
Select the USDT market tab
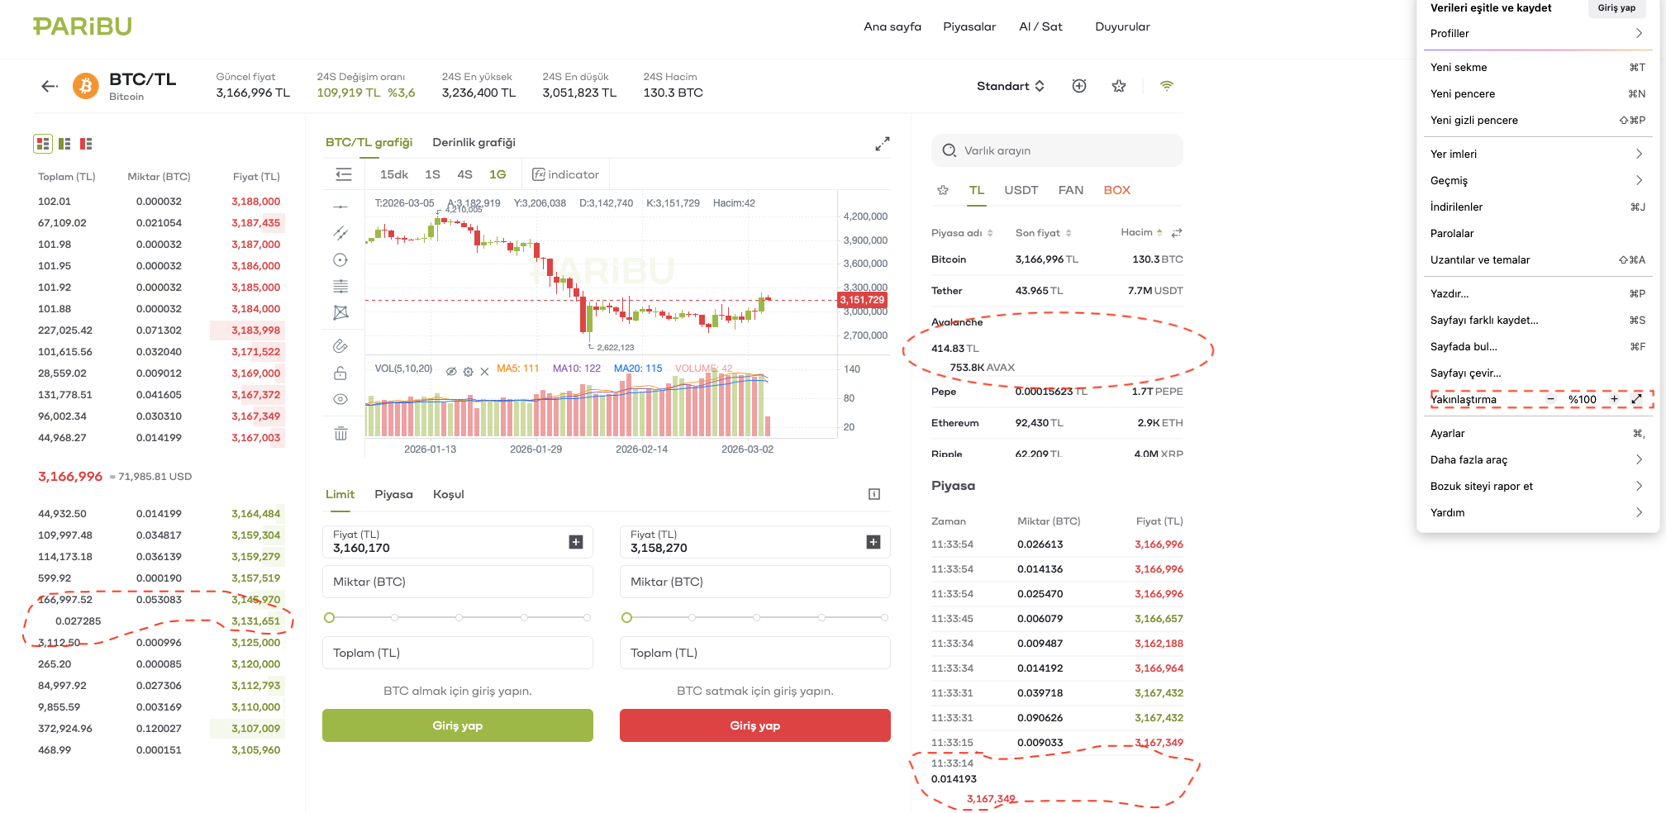(x=1021, y=190)
